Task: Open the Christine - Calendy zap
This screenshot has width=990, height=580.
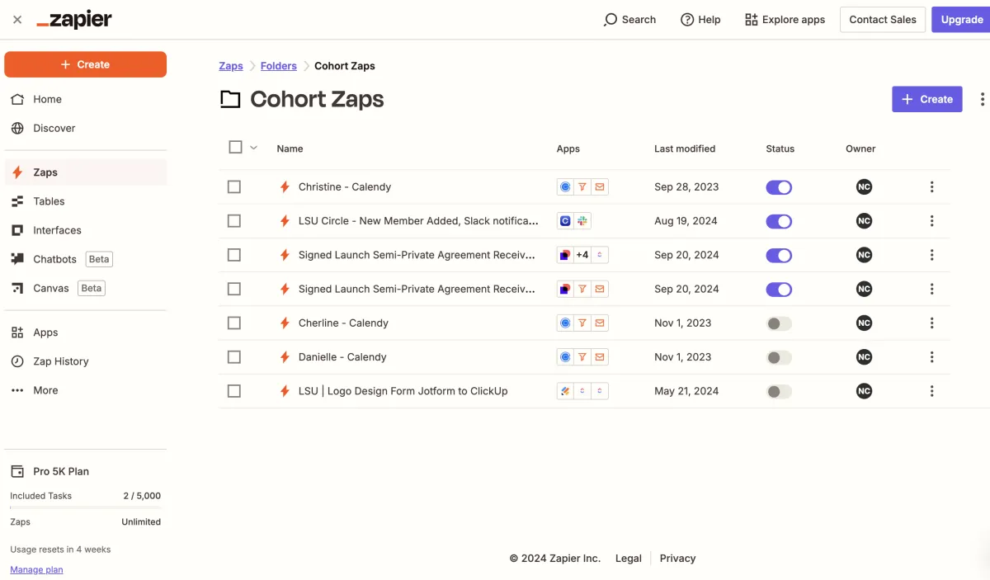Action: pos(345,187)
